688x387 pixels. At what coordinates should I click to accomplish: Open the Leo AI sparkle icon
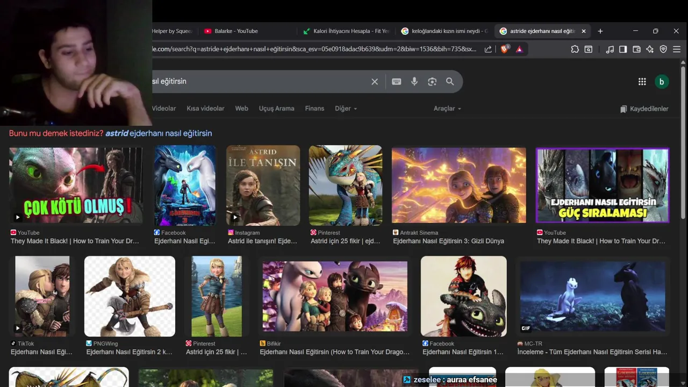pyautogui.click(x=650, y=49)
